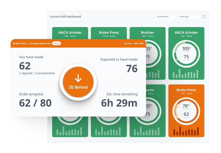This screenshot has height=153, width=221.
Task: Select the Brake Press | Amelia Anderson header
Action: tap(32, 44)
